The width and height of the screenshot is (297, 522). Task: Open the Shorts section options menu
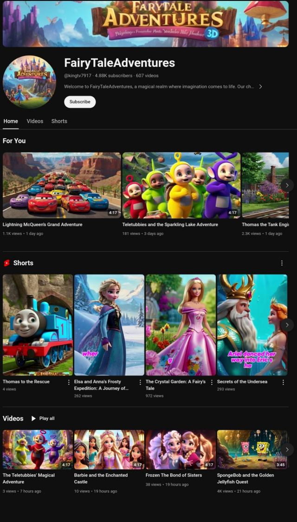[x=282, y=263]
